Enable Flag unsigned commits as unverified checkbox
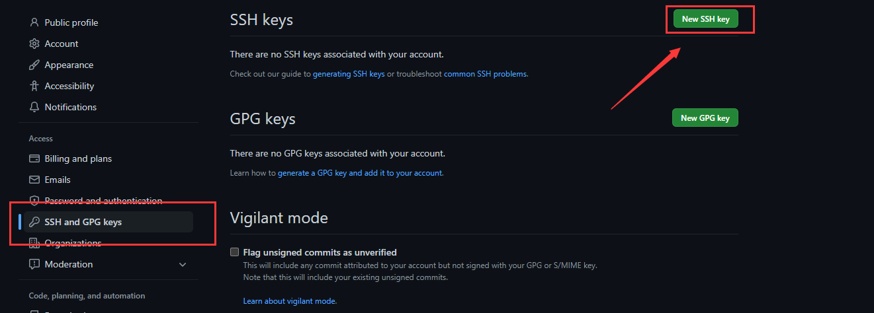Image resolution: width=874 pixels, height=313 pixels. [x=234, y=252]
